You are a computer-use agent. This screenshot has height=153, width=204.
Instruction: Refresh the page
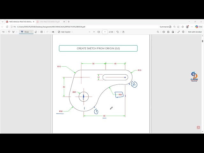click(x=7, y=27)
